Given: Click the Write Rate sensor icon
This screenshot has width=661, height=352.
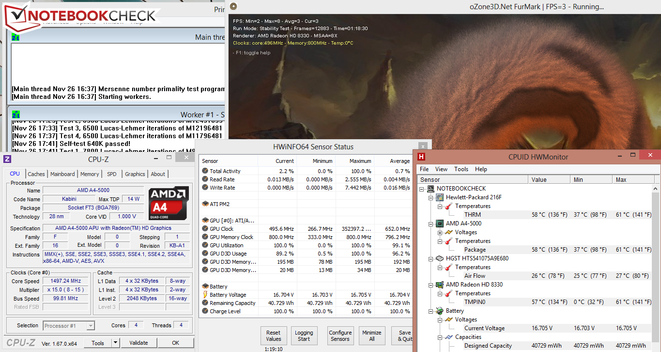Looking at the screenshot, I should pos(205,188).
